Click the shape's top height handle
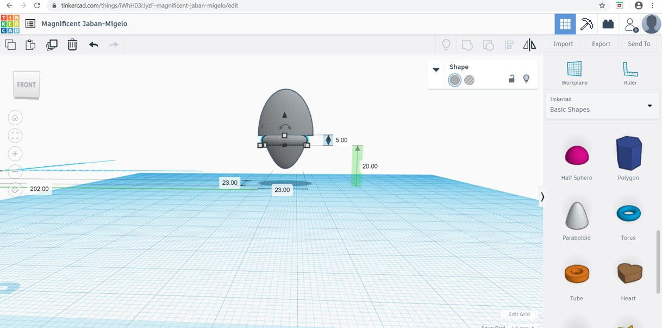This screenshot has height=328, width=662. tap(284, 136)
